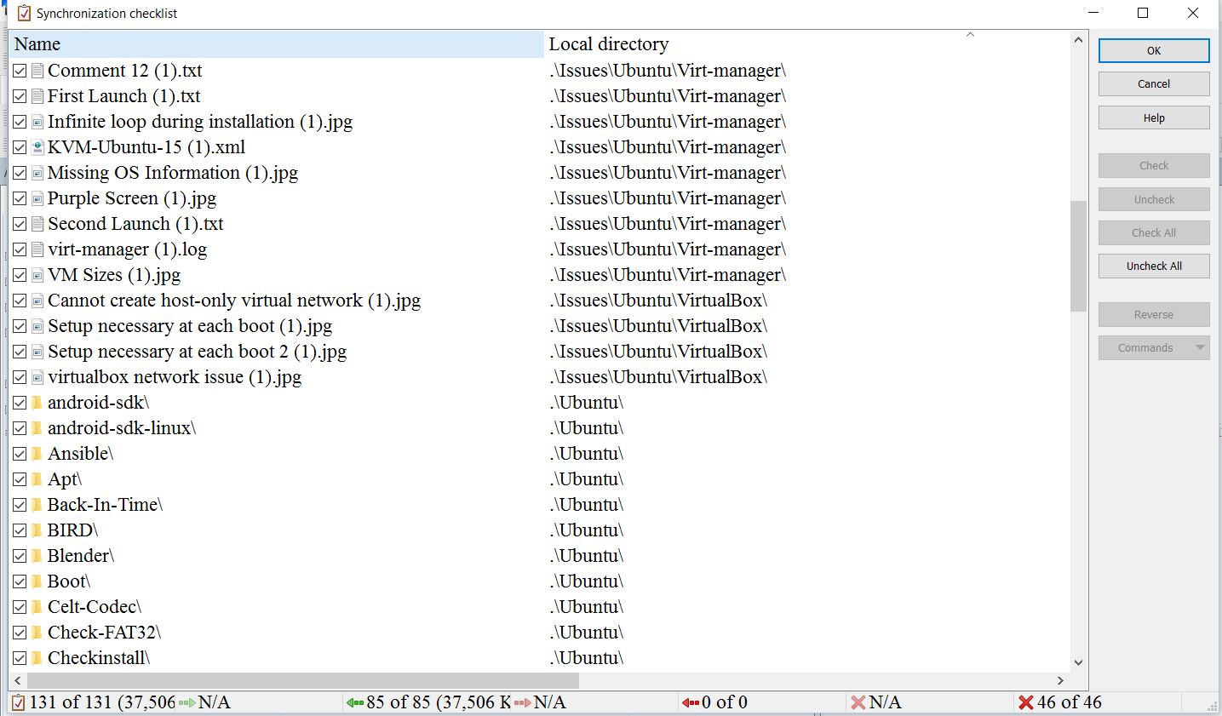This screenshot has width=1222, height=716.
Task: Click the checklist icon in status bar
Action: (x=19, y=702)
